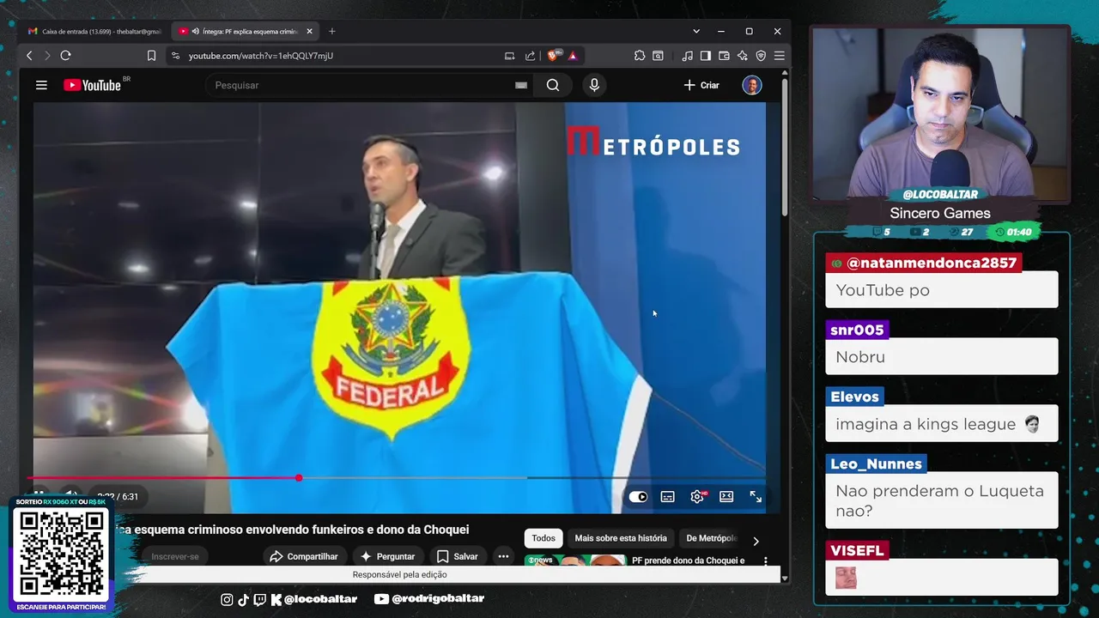Start voice search with the microphone icon

click(594, 85)
